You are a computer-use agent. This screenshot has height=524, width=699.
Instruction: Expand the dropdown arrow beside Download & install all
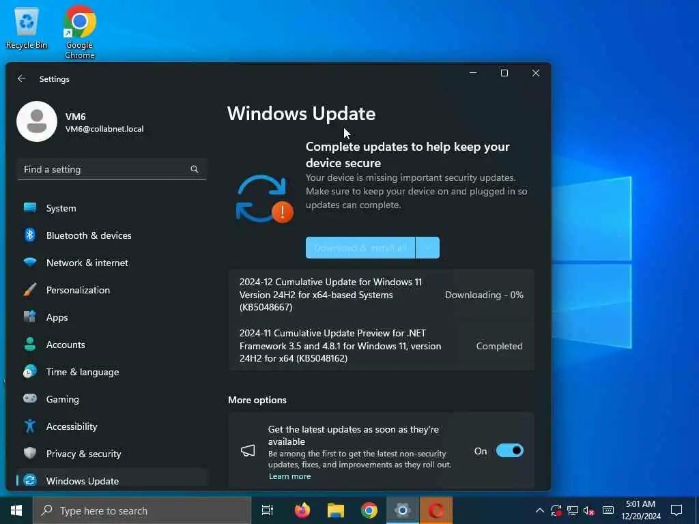pyautogui.click(x=427, y=248)
